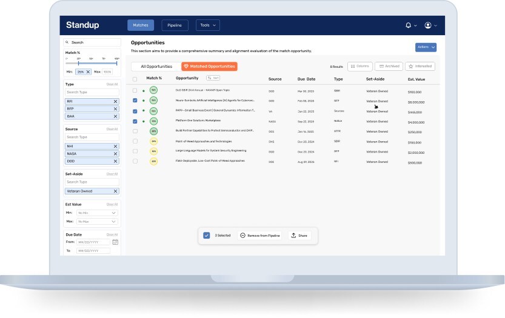The height and width of the screenshot is (318, 505).
Task: Click the Match % slider maximum handle
Action: [x=116, y=64]
